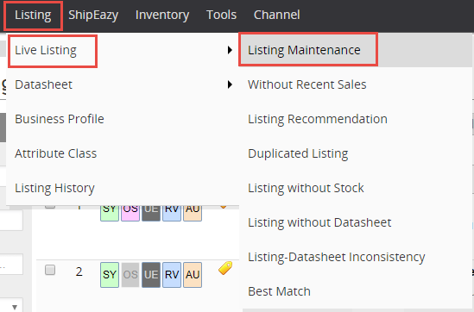474x312 pixels.
Task: Choose Without Recent Sales option
Action: (x=307, y=84)
